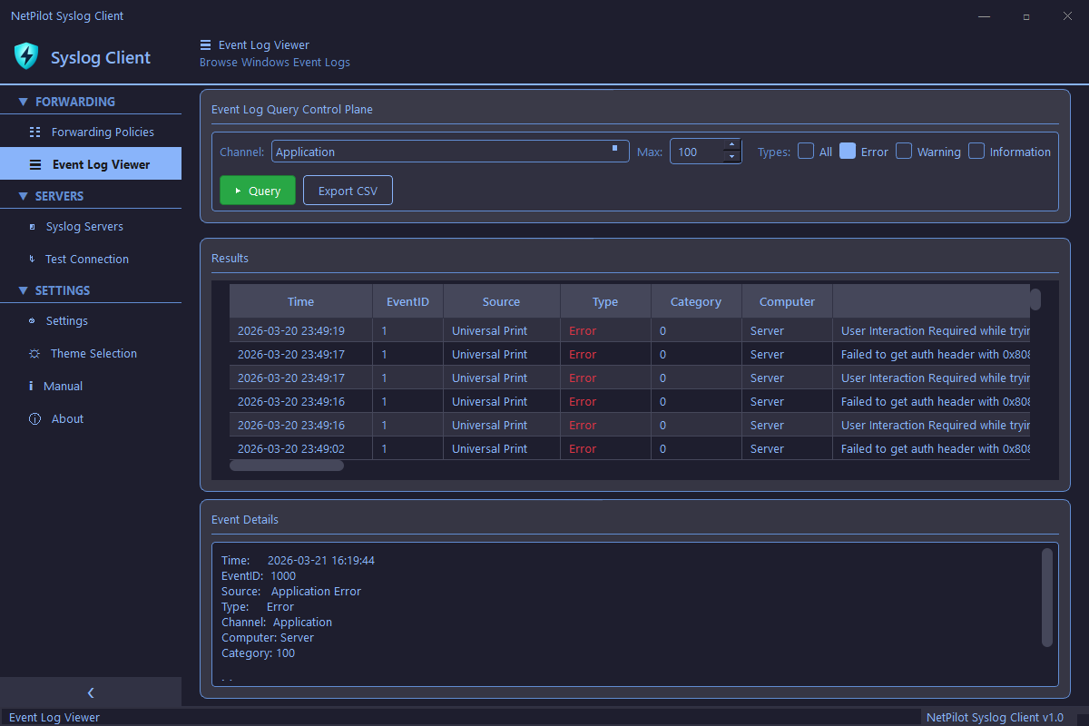The image size is (1089, 726).
Task: Click the Export CSV button
Action: tap(348, 190)
